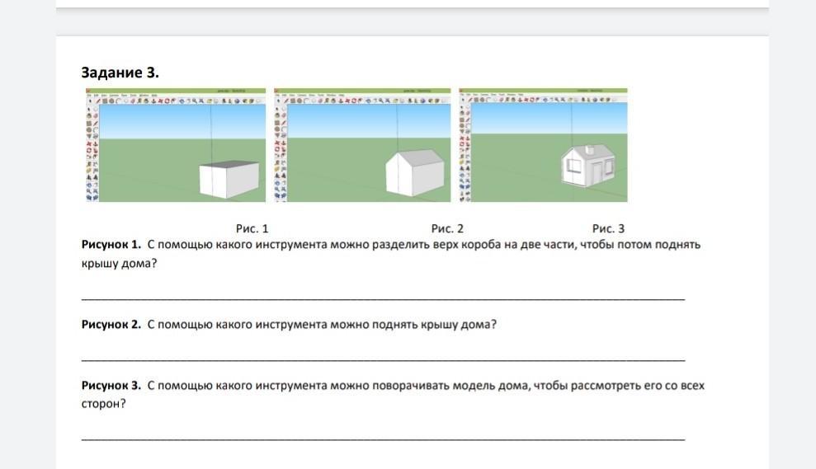Select the pencil Line tool in Figure 1's top toolbar

(x=98, y=101)
